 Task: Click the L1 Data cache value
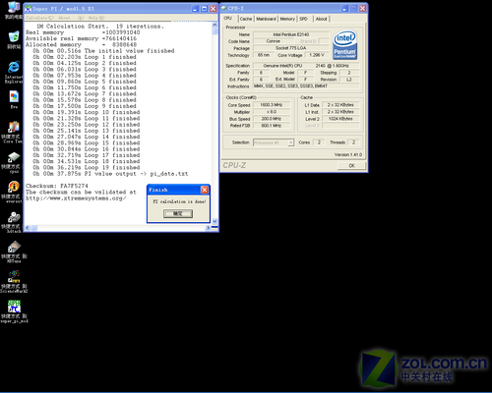(340, 105)
